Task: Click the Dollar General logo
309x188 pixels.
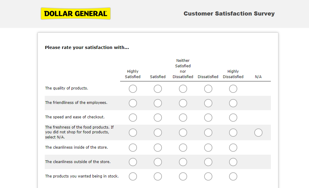Action: pyautogui.click(x=75, y=13)
